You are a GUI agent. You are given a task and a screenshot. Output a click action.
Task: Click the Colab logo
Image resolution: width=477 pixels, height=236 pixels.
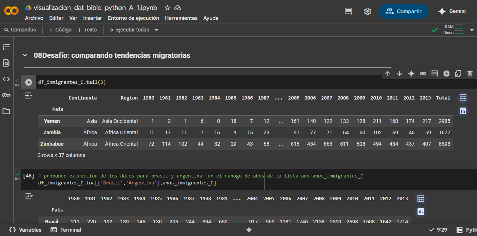pyautogui.click(x=11, y=11)
